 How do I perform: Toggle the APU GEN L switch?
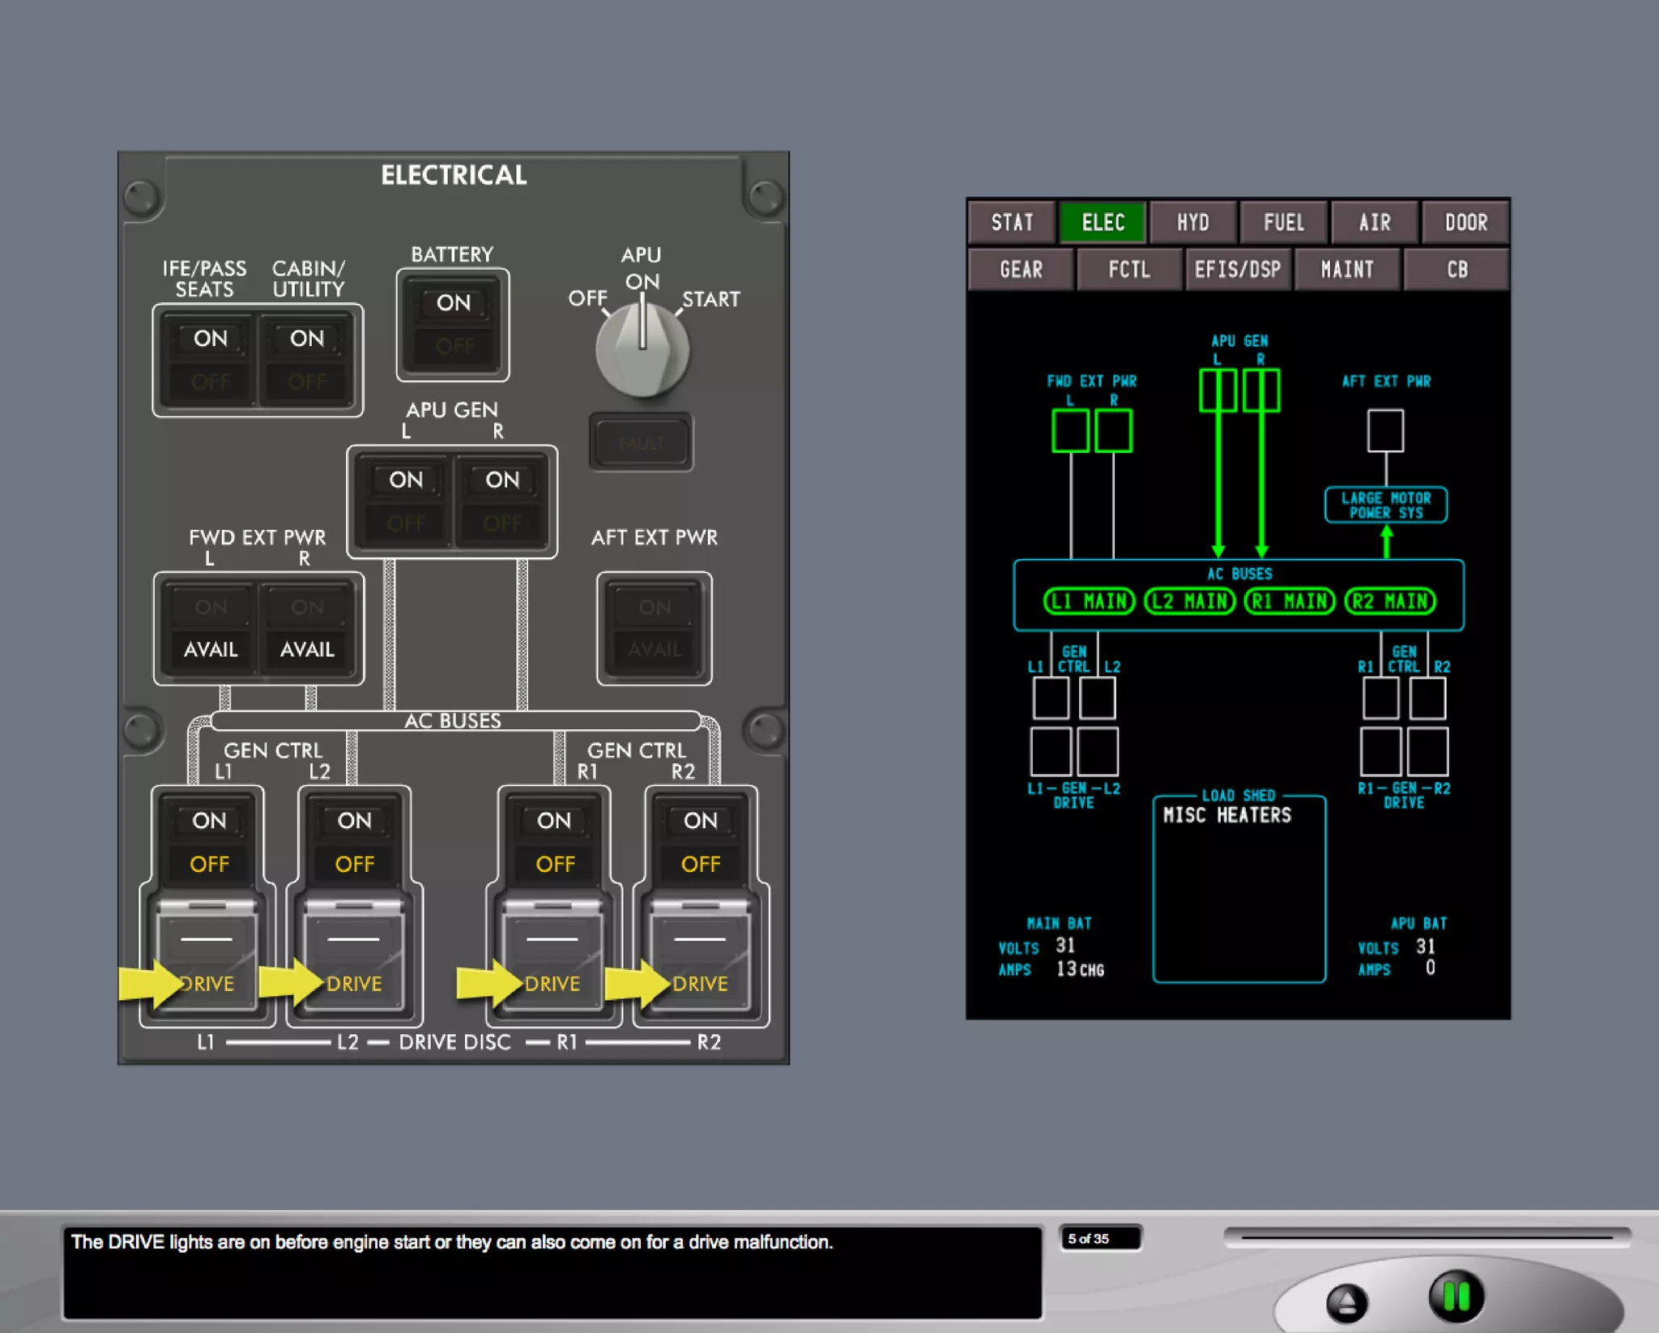[x=405, y=502]
